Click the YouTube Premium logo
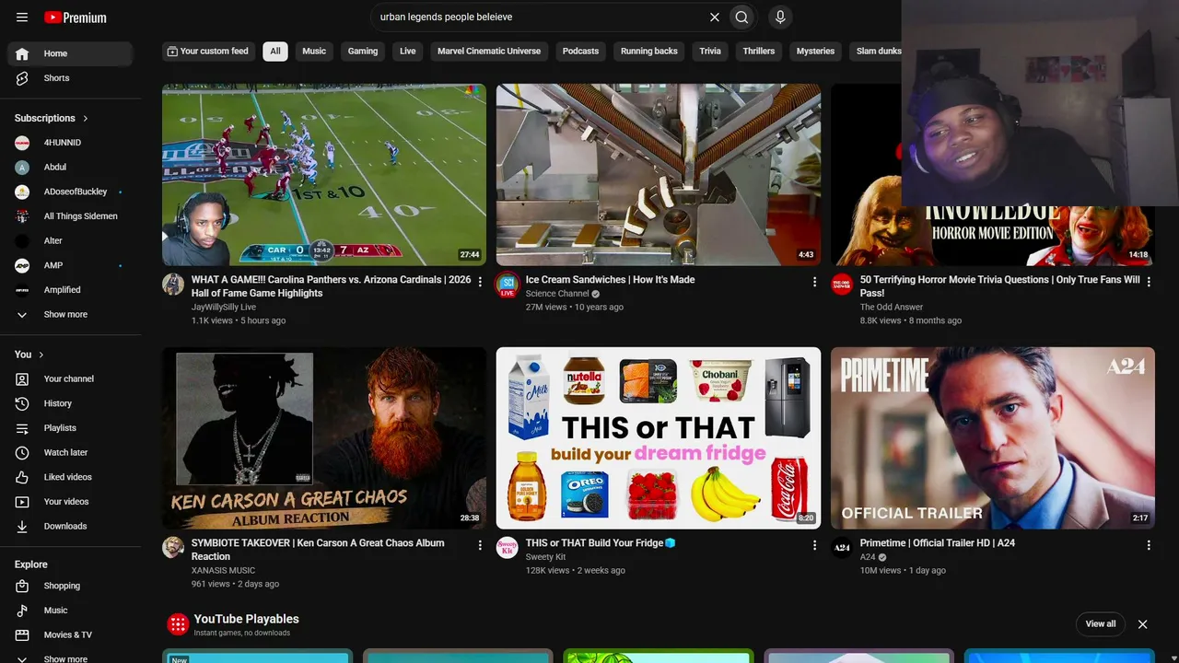1179x663 pixels. [x=76, y=17]
